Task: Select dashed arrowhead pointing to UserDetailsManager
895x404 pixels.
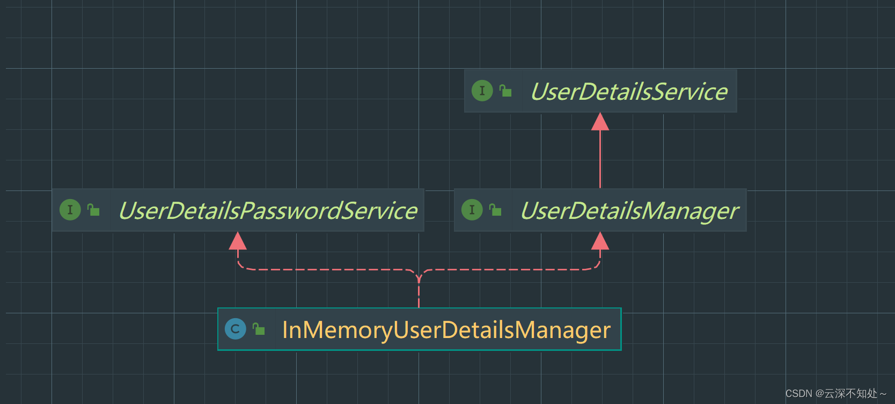Action: coord(600,241)
